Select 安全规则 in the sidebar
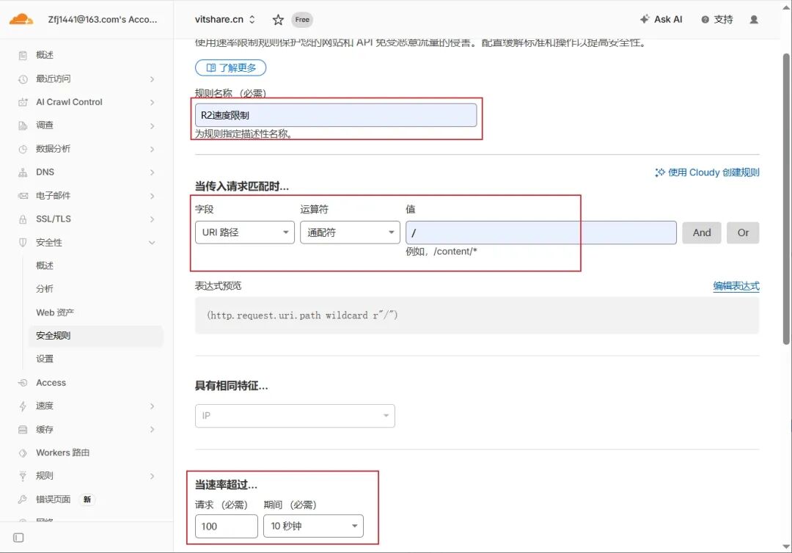The height and width of the screenshot is (553, 792). pyautogui.click(x=96, y=336)
